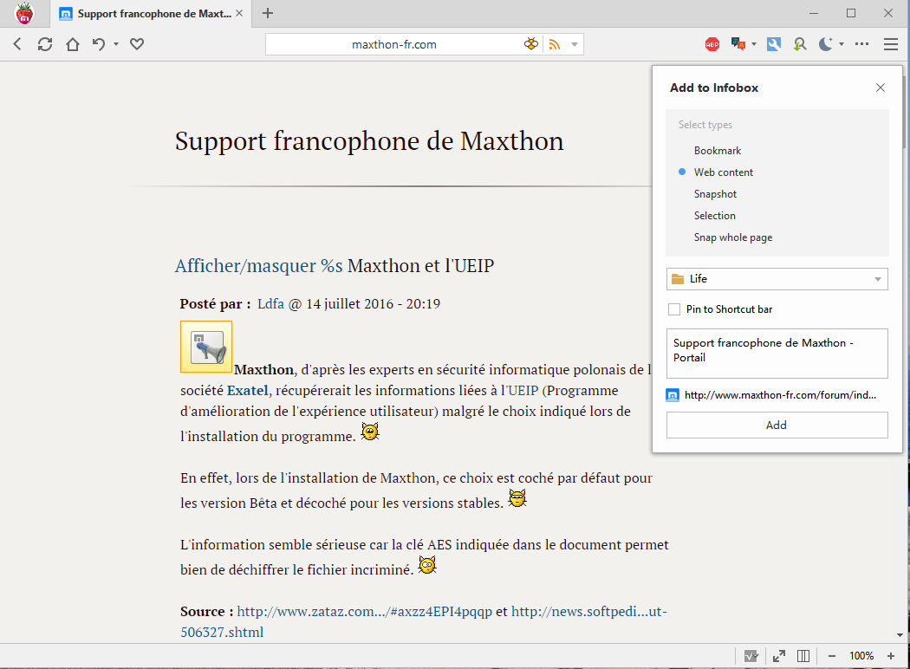Image resolution: width=910 pixels, height=669 pixels.
Task: Enable Pin to Shortcut bar checkbox
Action: click(x=674, y=310)
